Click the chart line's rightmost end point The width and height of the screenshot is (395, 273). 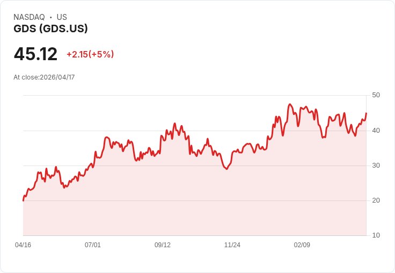tap(366, 113)
